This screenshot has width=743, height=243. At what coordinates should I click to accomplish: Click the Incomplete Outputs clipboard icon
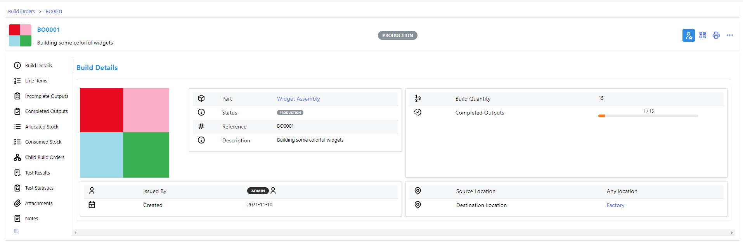pos(17,96)
